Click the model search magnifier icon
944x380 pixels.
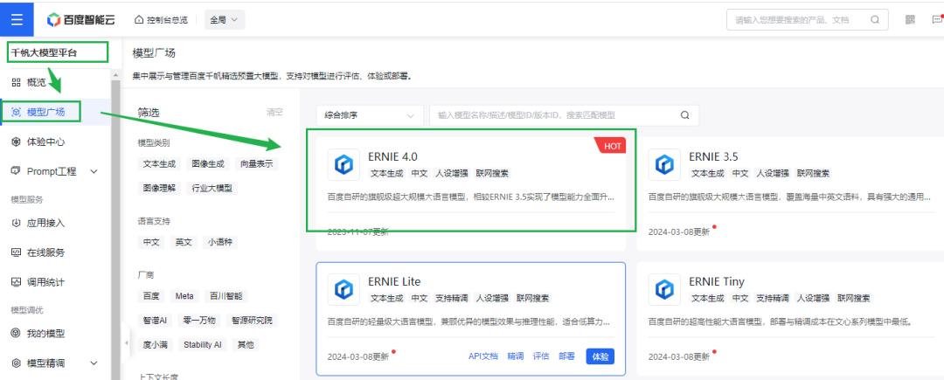coord(685,114)
